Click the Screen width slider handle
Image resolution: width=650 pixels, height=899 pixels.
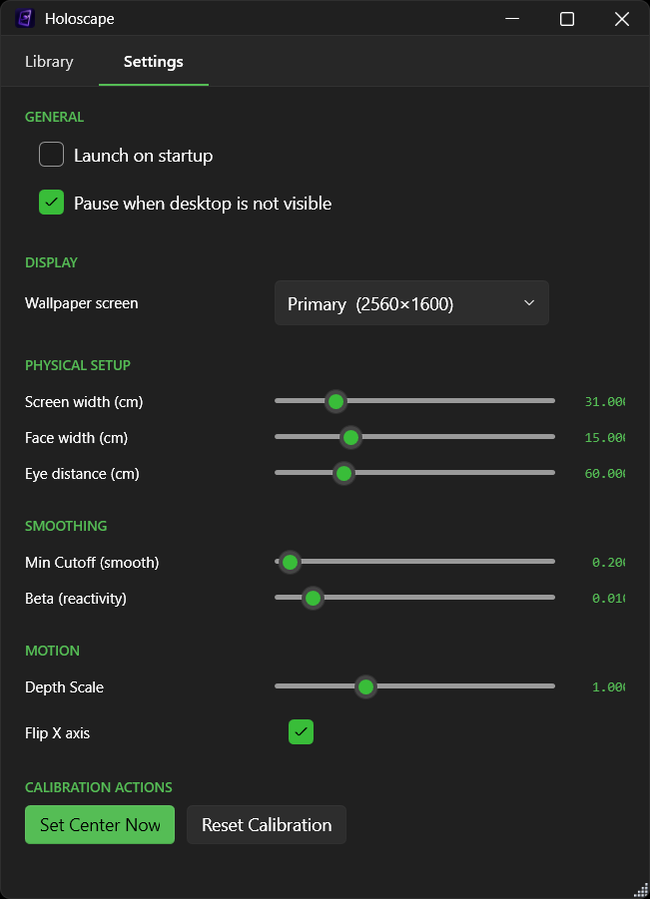click(335, 401)
